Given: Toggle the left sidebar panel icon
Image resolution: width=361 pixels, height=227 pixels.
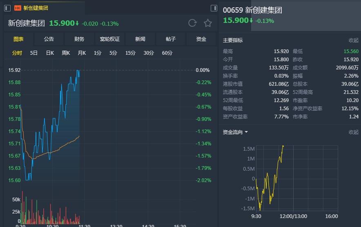Looking at the screenshot, I should point(7,8).
